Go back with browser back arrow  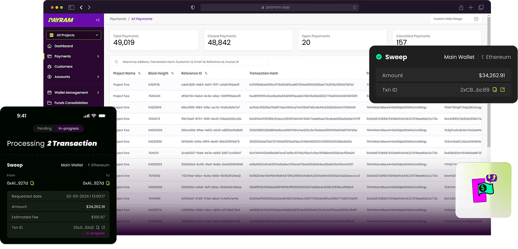point(81,7)
